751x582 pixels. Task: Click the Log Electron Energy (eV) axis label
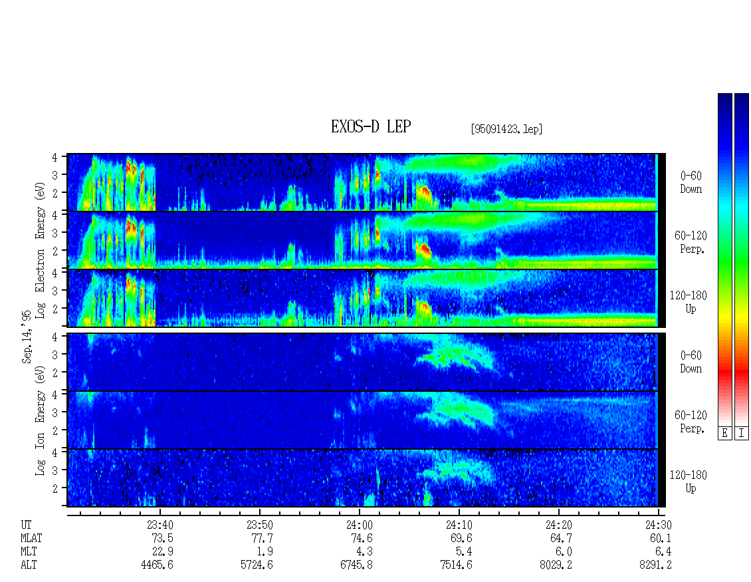coord(40,250)
